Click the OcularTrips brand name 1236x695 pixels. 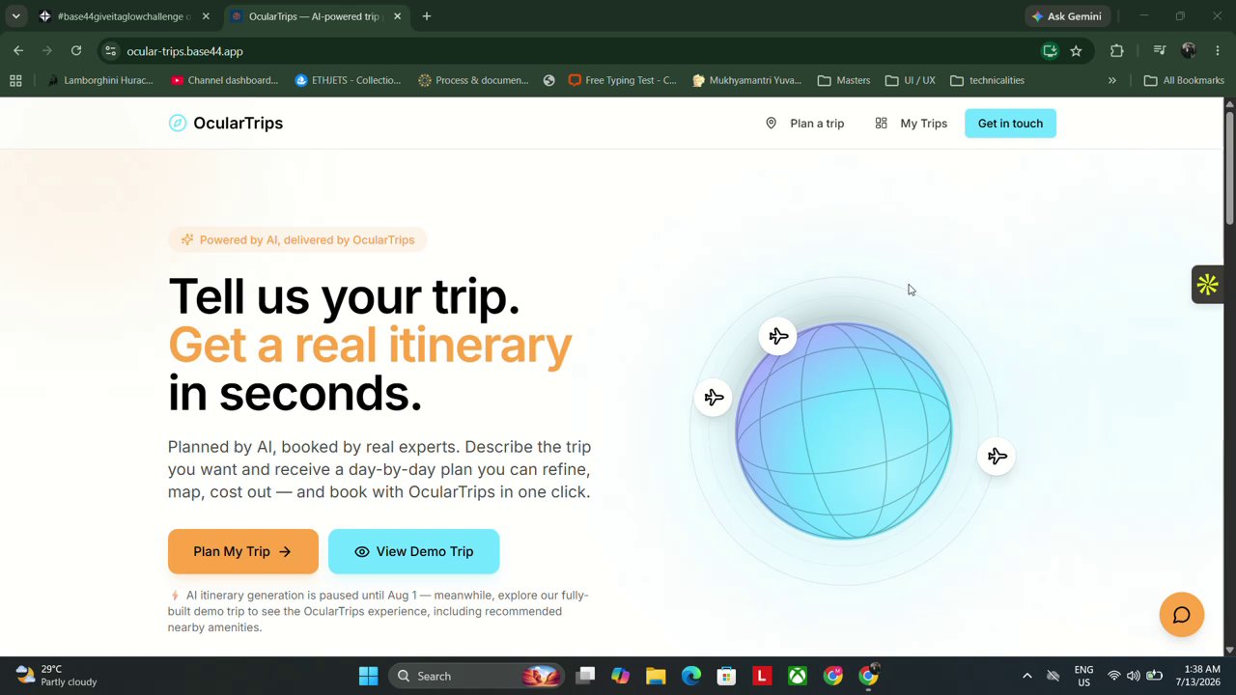pos(238,123)
